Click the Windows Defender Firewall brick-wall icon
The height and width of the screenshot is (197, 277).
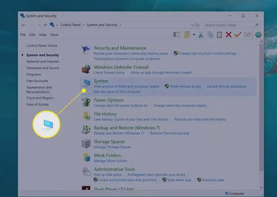click(86, 68)
